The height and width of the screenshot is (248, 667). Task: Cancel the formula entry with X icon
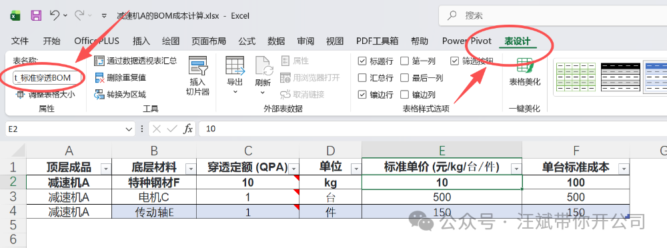[x=157, y=129]
